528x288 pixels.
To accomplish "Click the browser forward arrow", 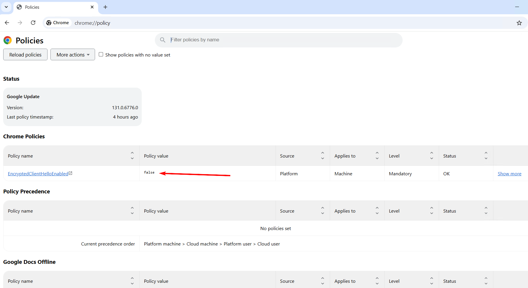I will coord(20,23).
